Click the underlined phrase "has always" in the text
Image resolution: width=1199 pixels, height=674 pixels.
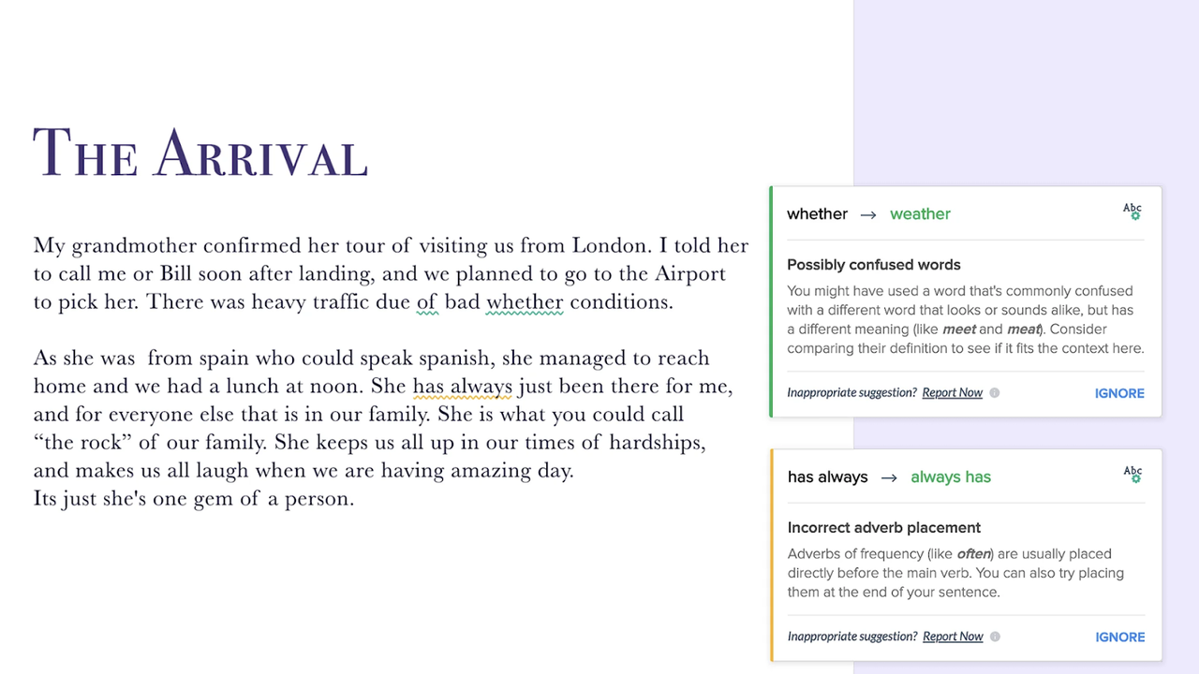click(462, 387)
